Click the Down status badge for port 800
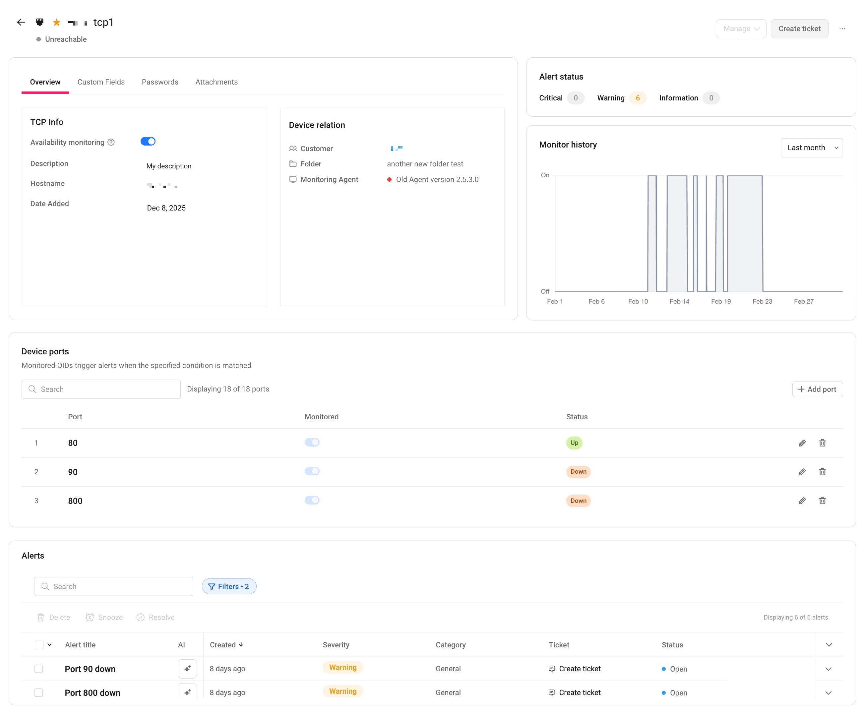The height and width of the screenshot is (718, 864). click(x=579, y=501)
